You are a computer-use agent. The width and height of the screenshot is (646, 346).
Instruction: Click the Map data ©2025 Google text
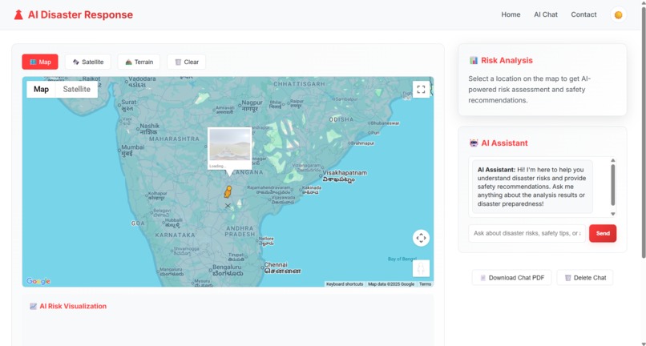coord(391,284)
